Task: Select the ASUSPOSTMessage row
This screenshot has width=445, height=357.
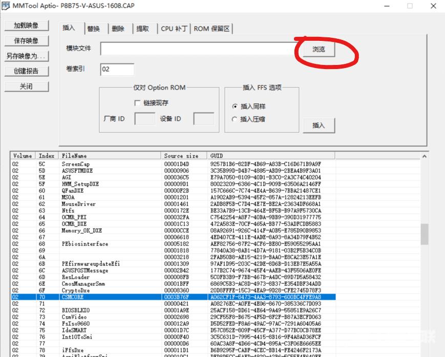Action: click(173, 271)
